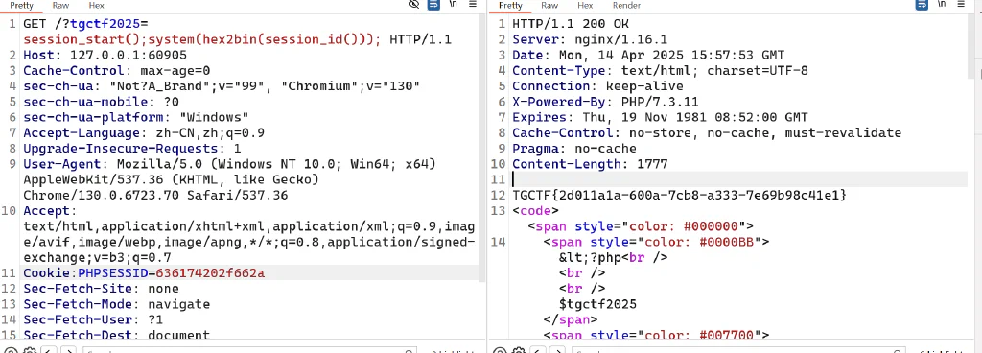This screenshot has width=982, height=353.
Task: Click the &lt;?php<br /> line
Action: point(614,257)
